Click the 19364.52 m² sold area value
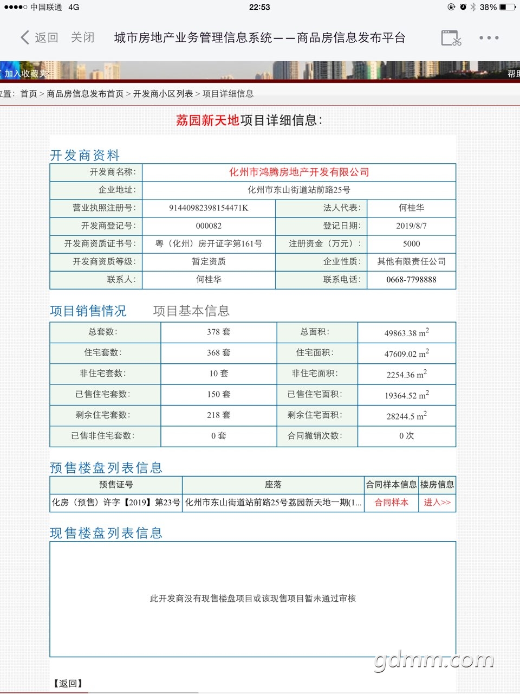The height and width of the screenshot is (694, 520). 407,395
